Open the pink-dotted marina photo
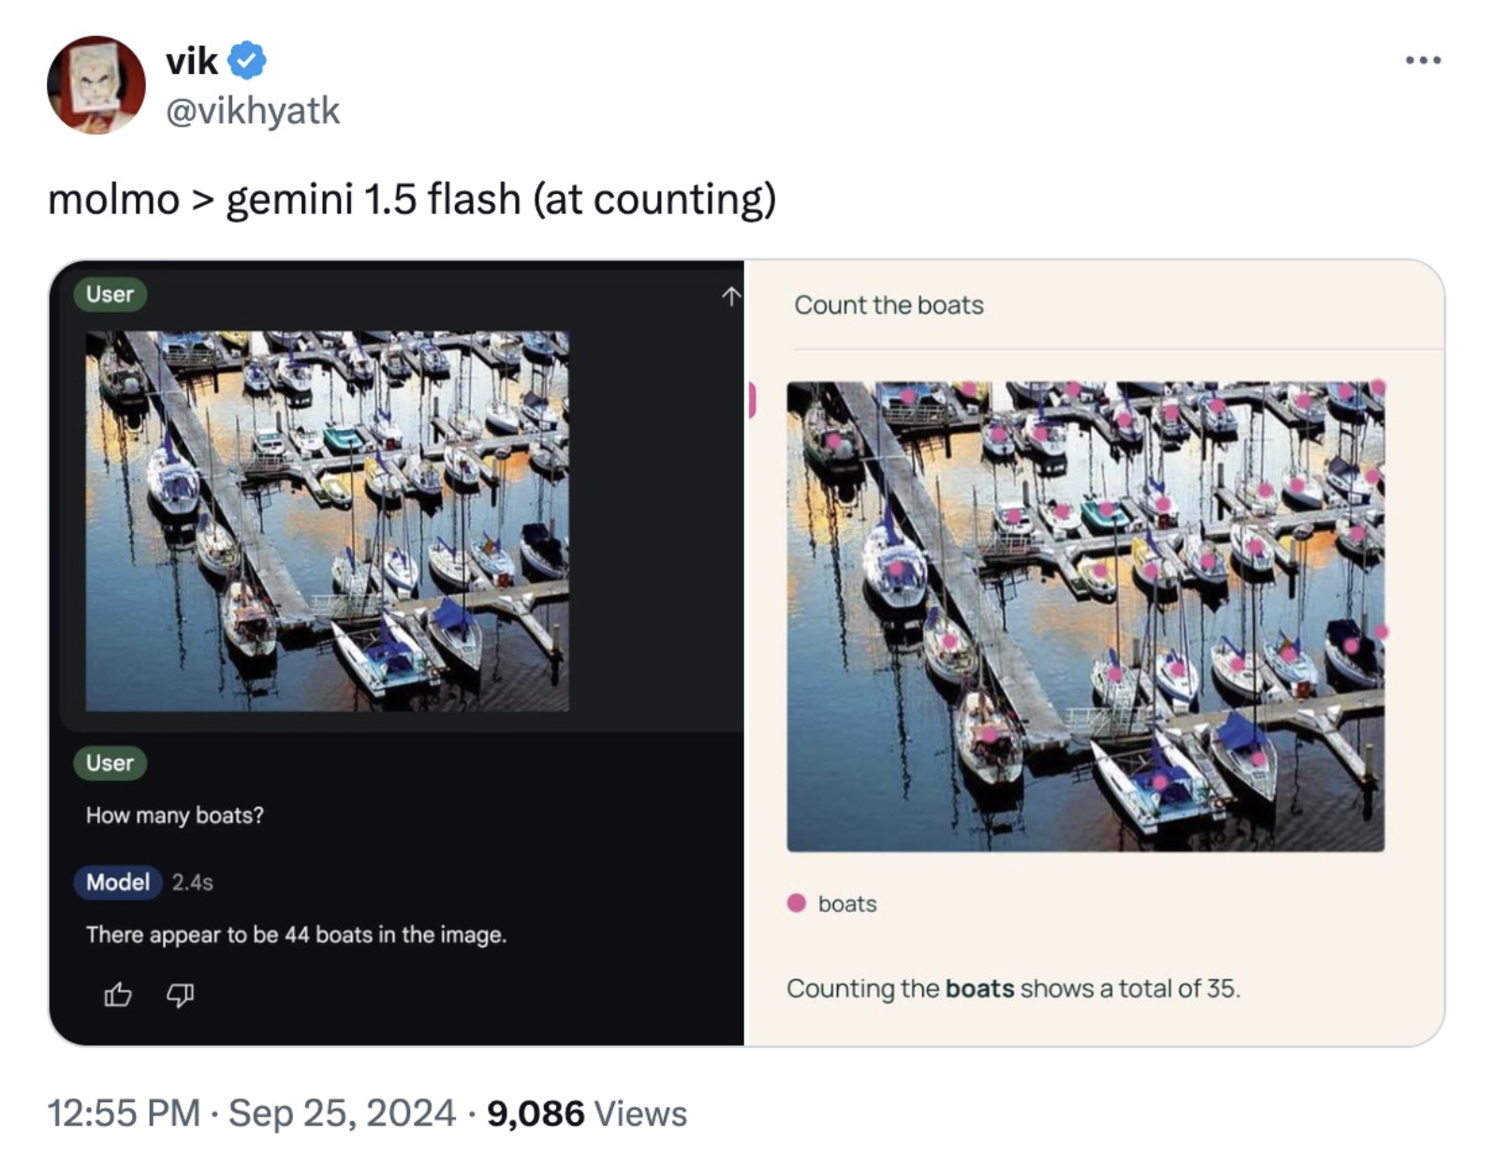Screen dimensions: 1498x1165 pyautogui.click(x=1085, y=616)
